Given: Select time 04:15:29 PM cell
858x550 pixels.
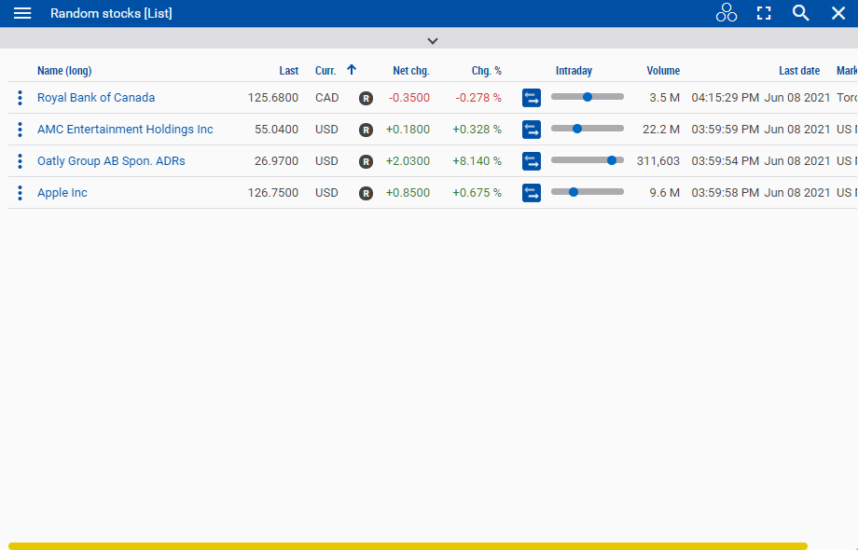Looking at the screenshot, I should click(x=725, y=97).
